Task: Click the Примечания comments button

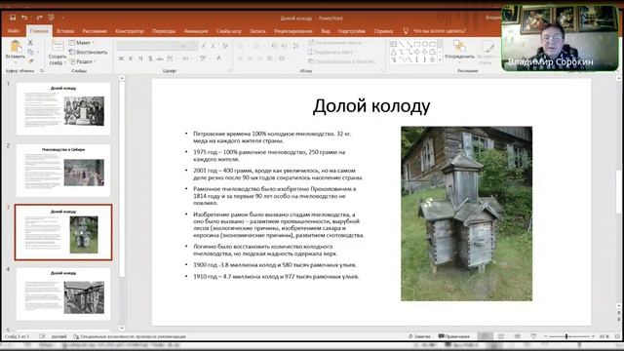Action: tap(454, 336)
